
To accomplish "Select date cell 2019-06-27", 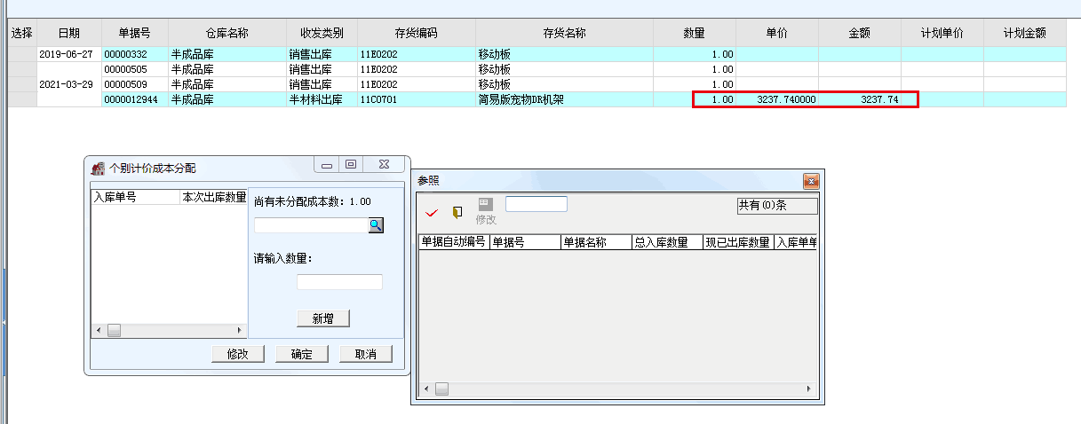I will (69, 54).
